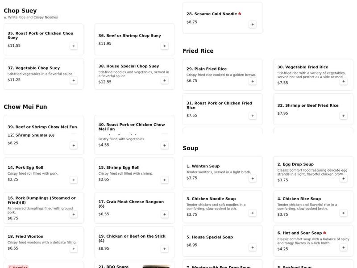
Task: Add Shrimp or Beef Fried Rice
Action: click(344, 116)
